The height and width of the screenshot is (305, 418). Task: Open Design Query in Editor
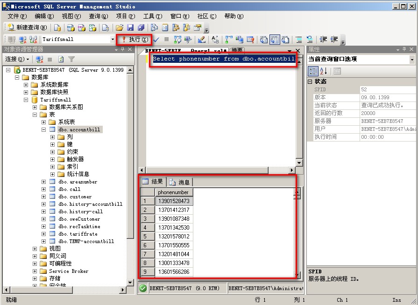(x=202, y=40)
